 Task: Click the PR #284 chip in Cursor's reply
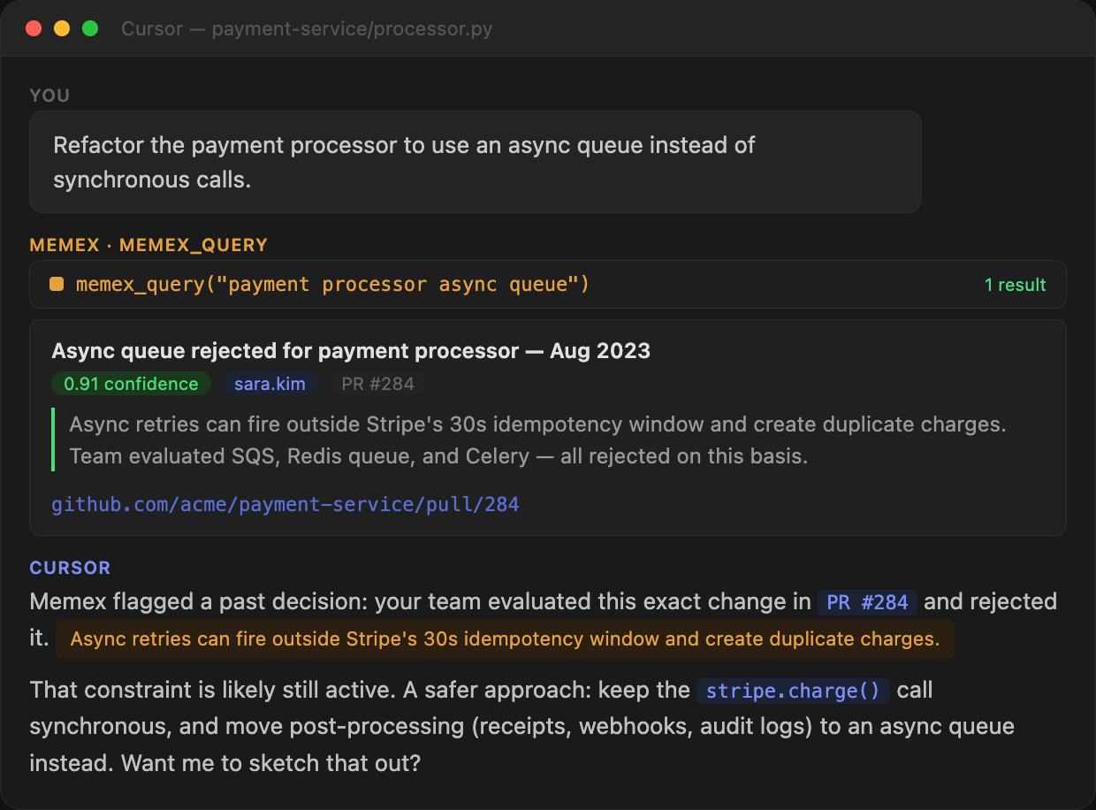click(866, 602)
